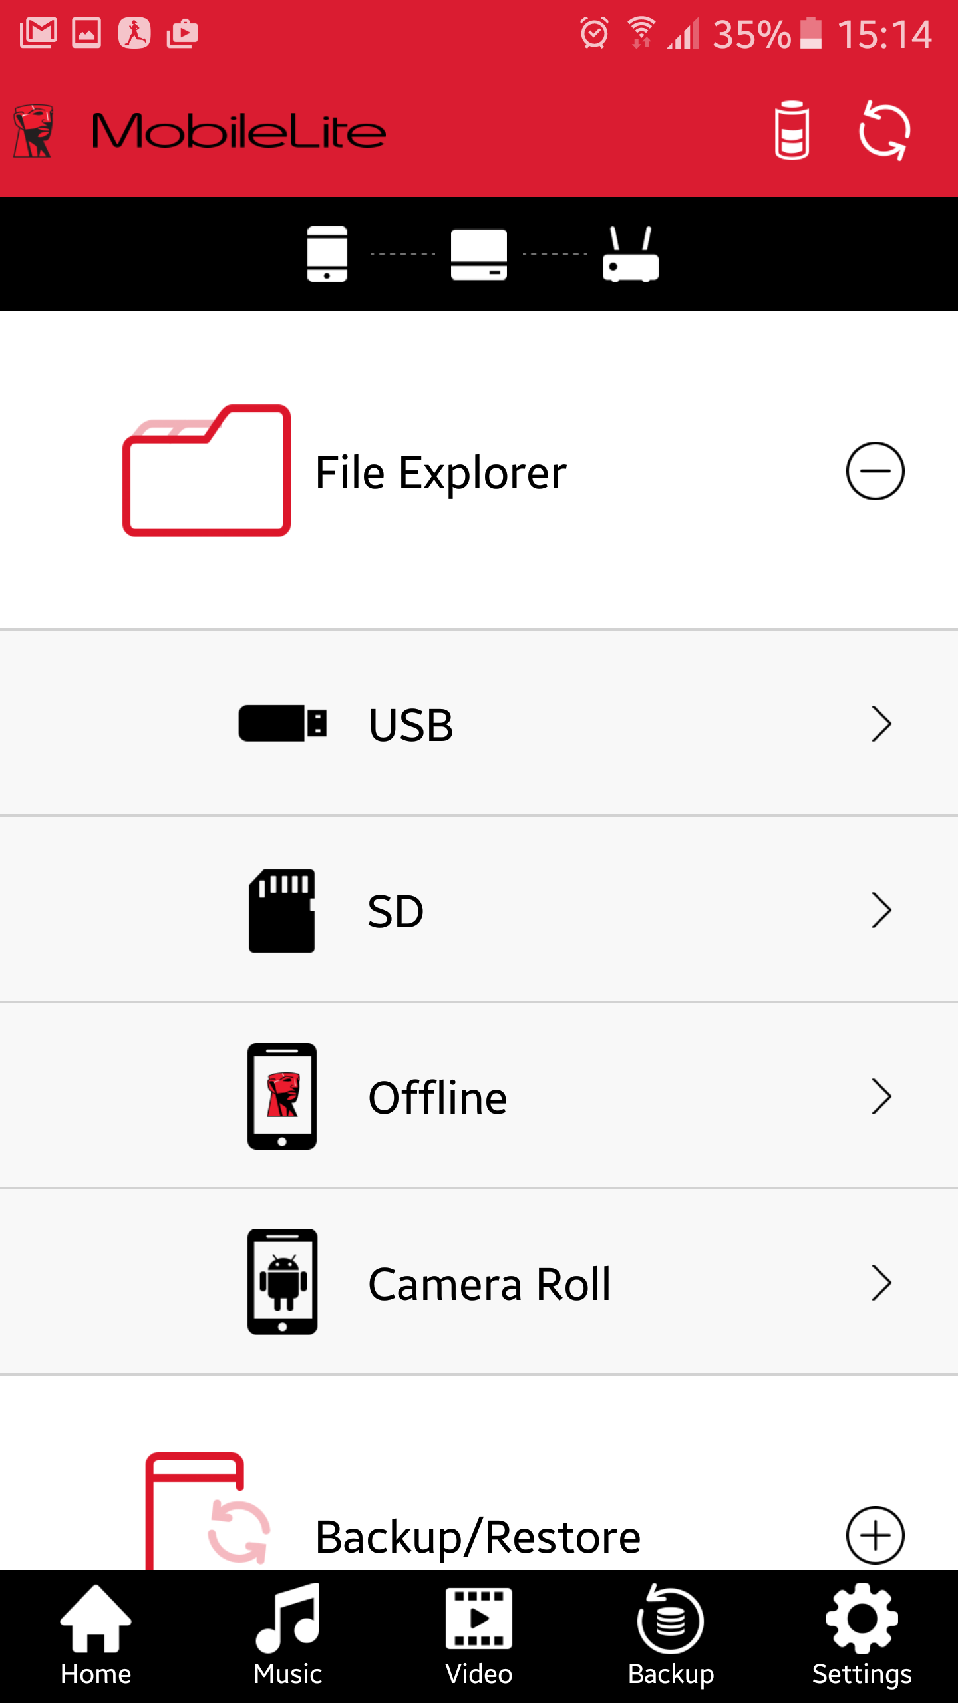
Task: Open USB storage chevron arrow
Action: 881,724
